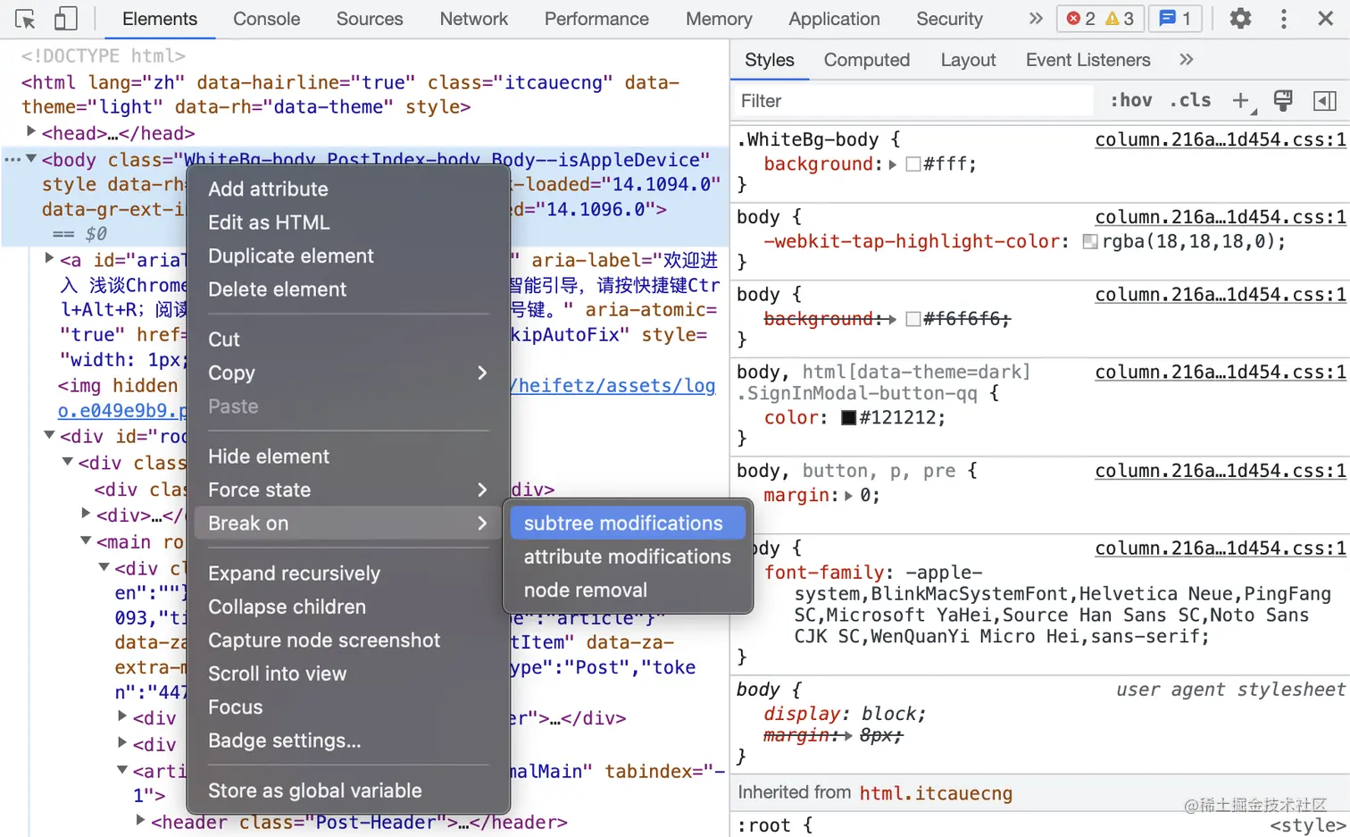The image size is (1350, 837).
Task: Choose Edit as HTML
Action: [x=348, y=222]
